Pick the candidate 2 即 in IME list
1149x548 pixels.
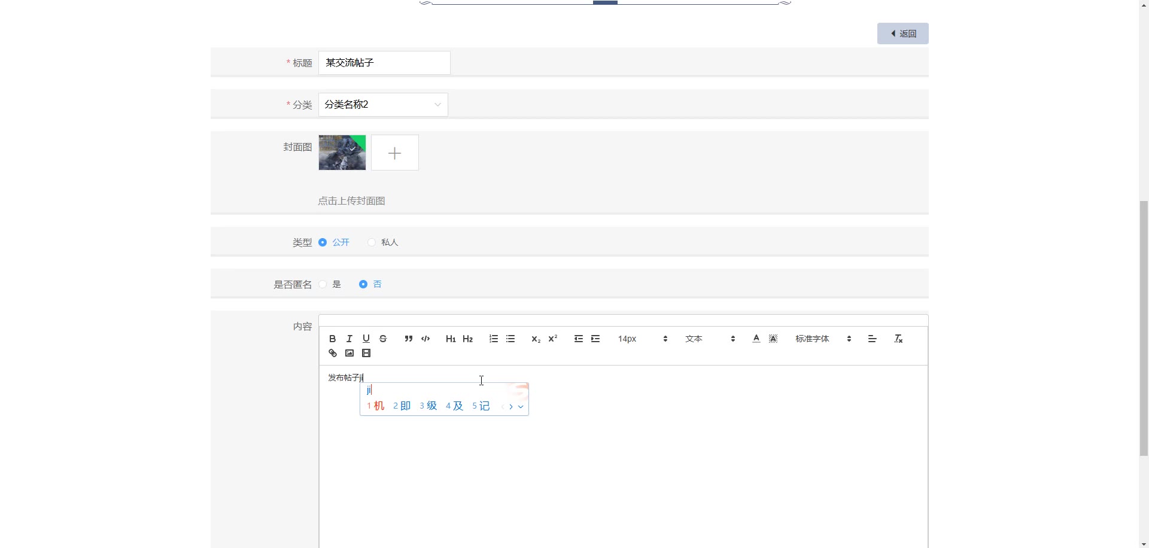click(402, 406)
